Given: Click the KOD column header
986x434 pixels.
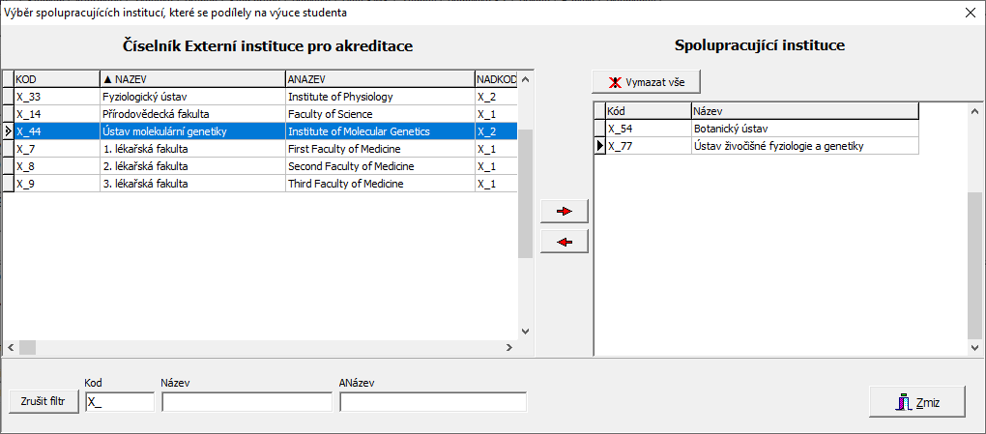Looking at the screenshot, I should click(x=56, y=78).
